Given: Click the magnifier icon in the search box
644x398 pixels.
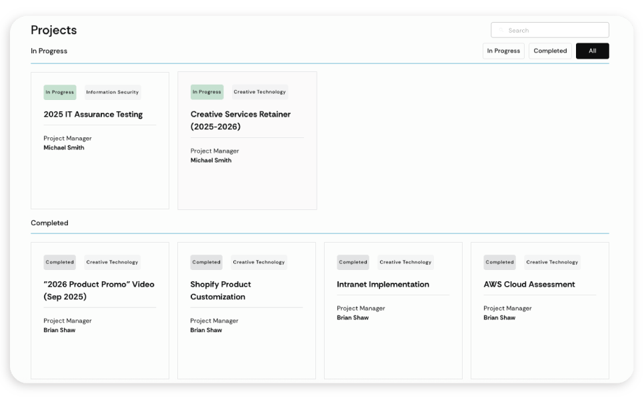Looking at the screenshot, I should point(501,30).
